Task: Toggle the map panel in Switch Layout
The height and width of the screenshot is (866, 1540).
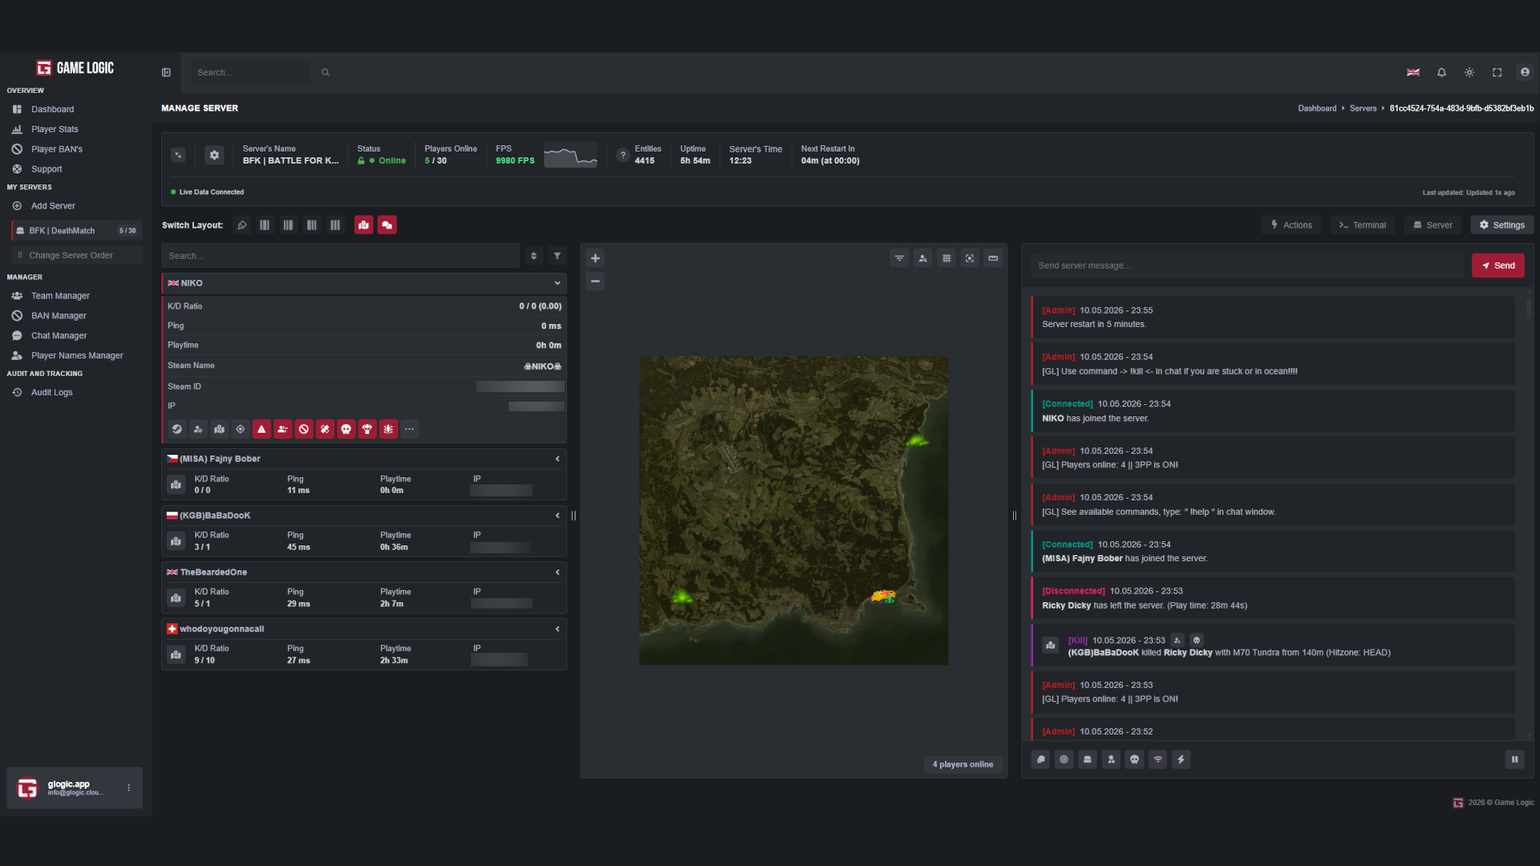Action: click(x=363, y=225)
